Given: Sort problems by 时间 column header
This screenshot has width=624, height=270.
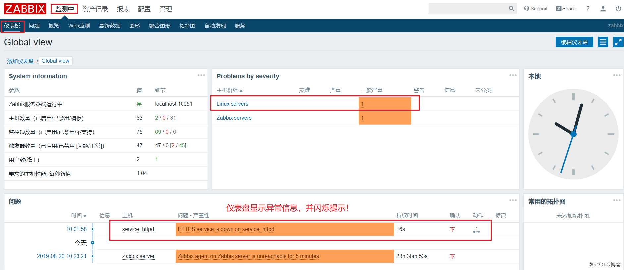Looking at the screenshot, I should point(79,216).
